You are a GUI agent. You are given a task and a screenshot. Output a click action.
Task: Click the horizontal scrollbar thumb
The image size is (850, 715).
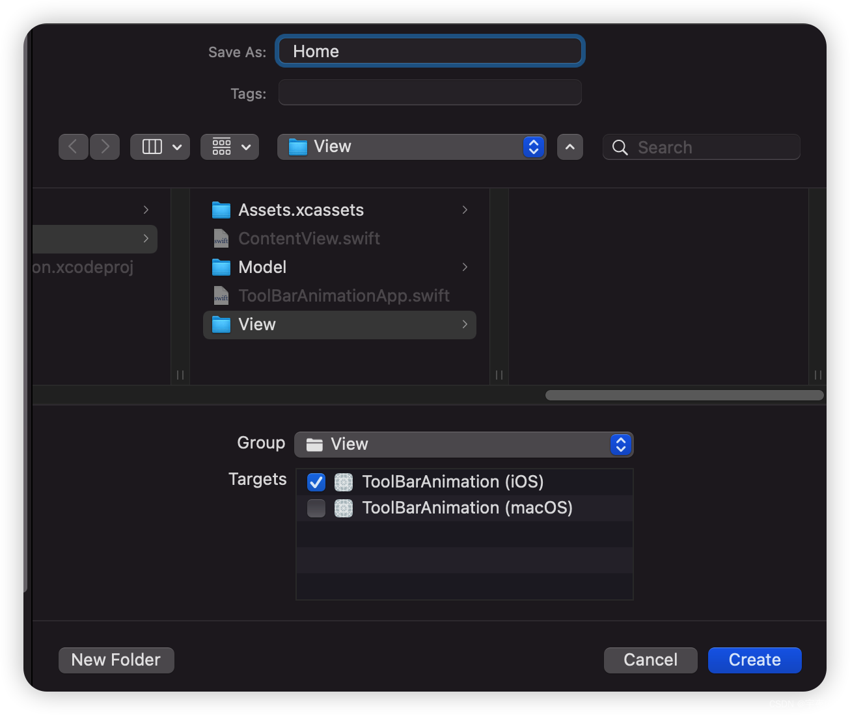pyautogui.click(x=685, y=395)
